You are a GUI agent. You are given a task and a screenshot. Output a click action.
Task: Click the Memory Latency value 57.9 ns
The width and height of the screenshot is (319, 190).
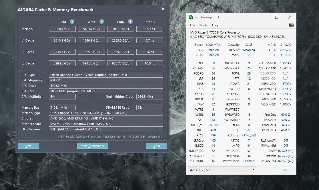click(150, 29)
